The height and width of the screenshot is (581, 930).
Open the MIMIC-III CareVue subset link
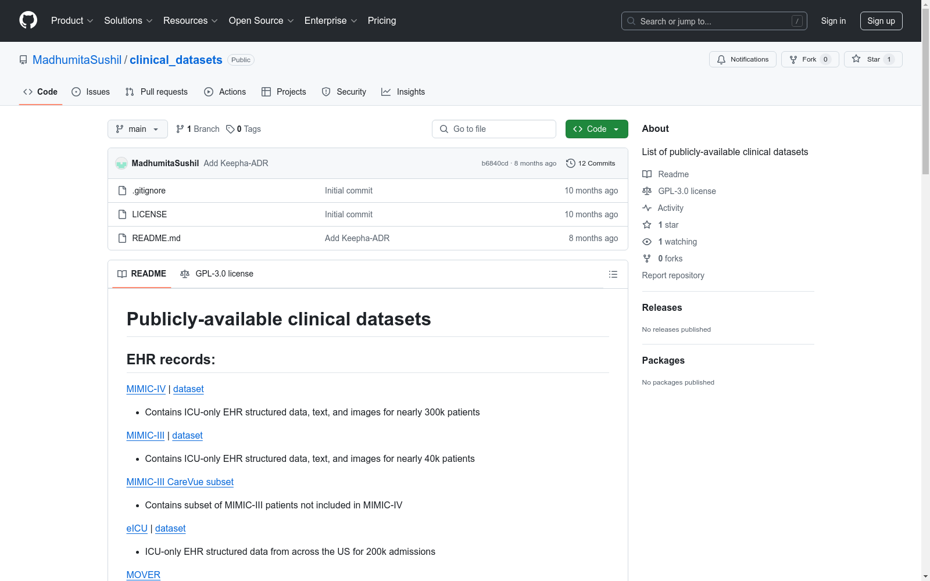(180, 482)
